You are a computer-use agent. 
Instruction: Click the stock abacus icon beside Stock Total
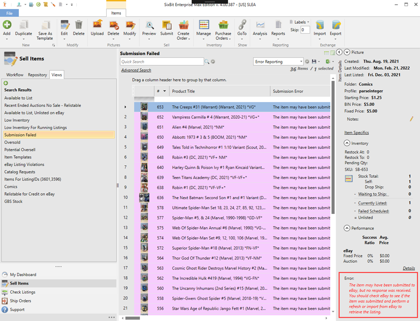click(349, 179)
